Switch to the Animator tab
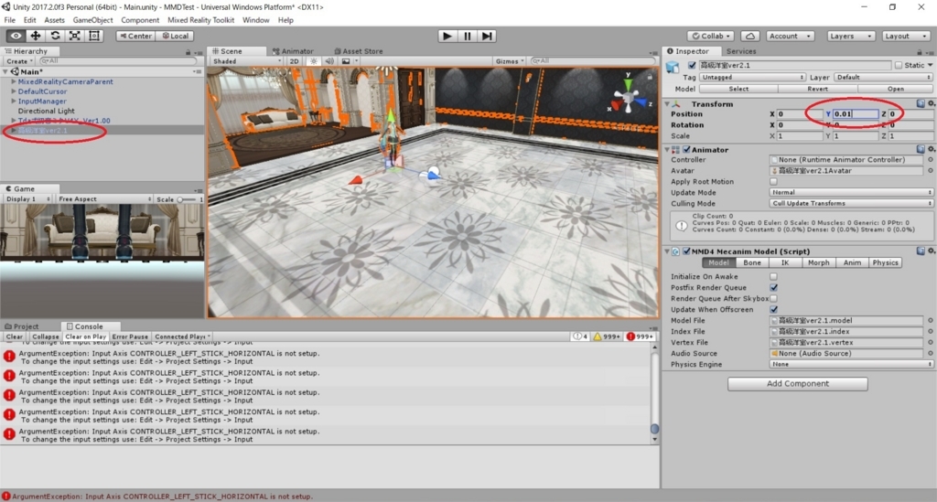 [x=293, y=51]
